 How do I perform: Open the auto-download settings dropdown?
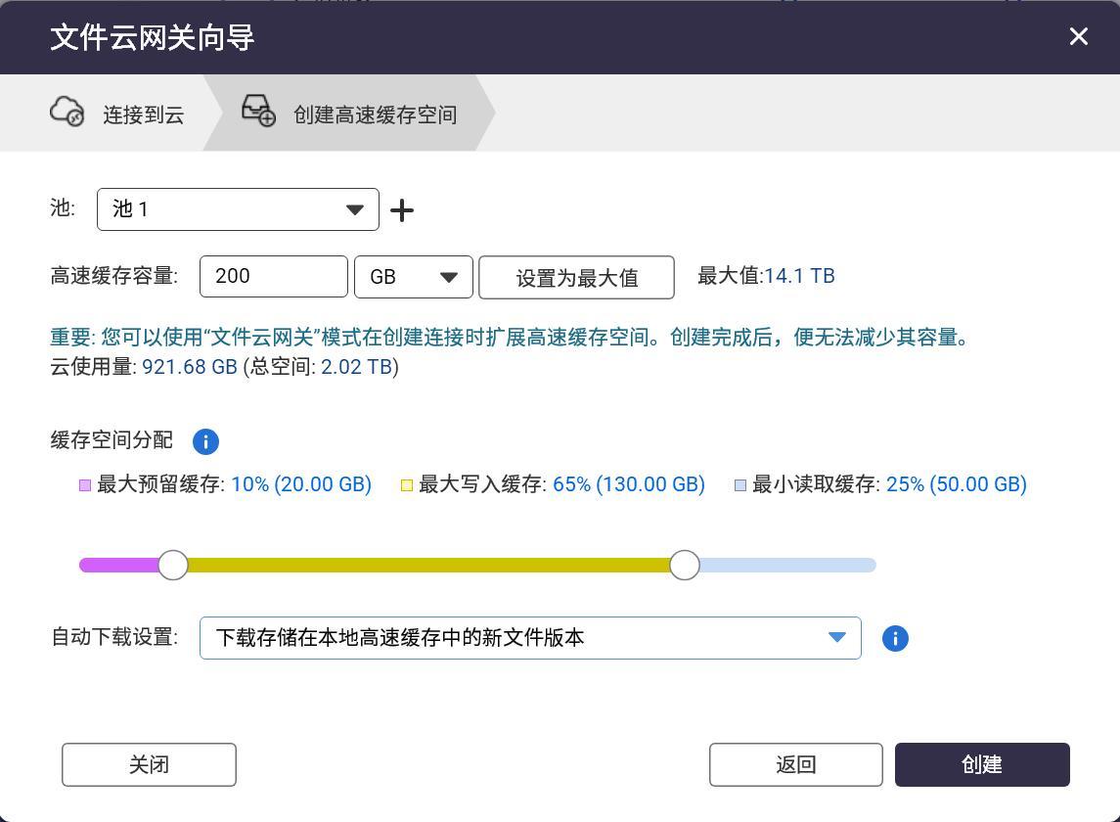530,638
